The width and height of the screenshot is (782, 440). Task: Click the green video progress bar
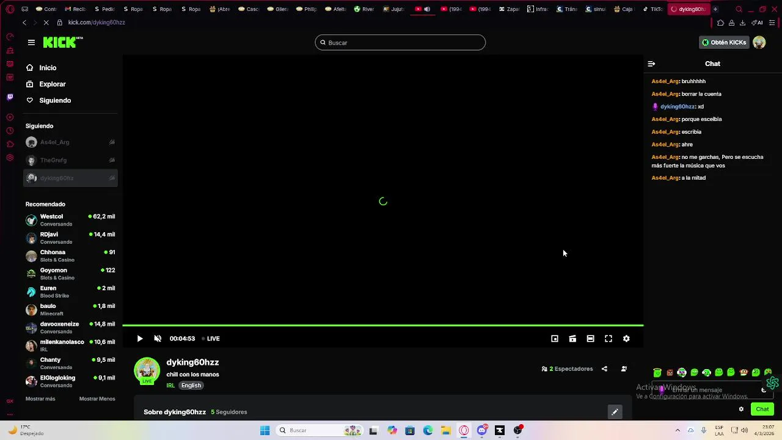pos(383,326)
